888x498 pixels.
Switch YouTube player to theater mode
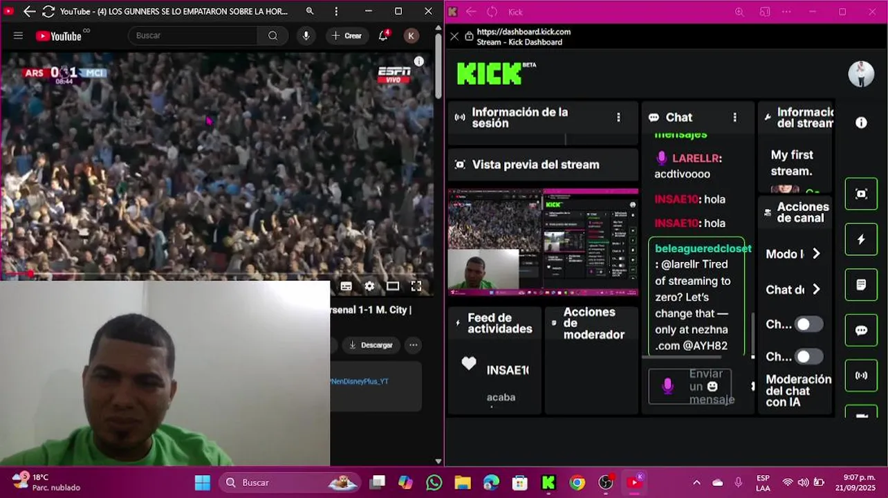[x=393, y=286]
